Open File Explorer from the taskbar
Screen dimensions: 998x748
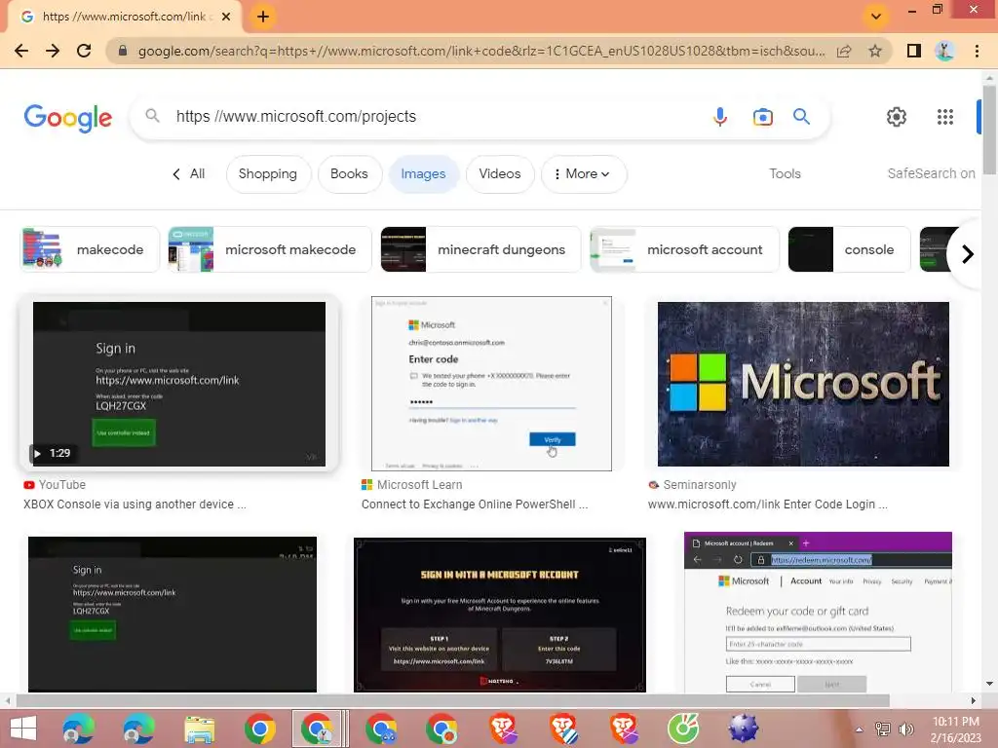pos(199,729)
